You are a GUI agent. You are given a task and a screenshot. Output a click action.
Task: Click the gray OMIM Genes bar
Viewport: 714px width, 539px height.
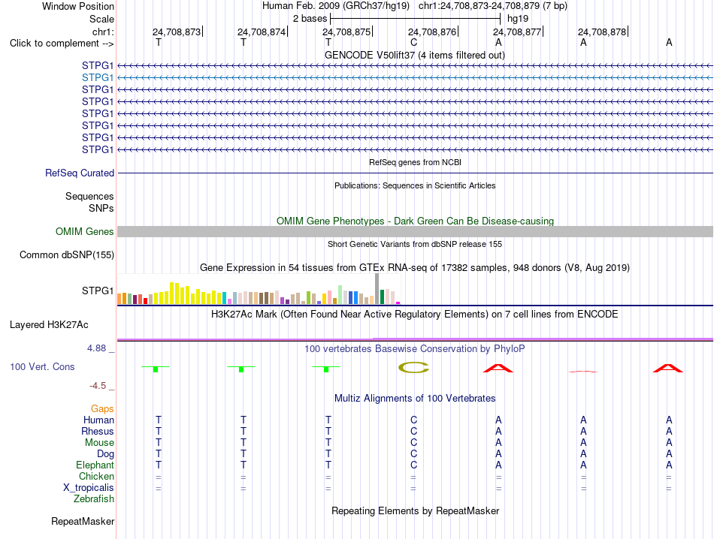click(415, 231)
